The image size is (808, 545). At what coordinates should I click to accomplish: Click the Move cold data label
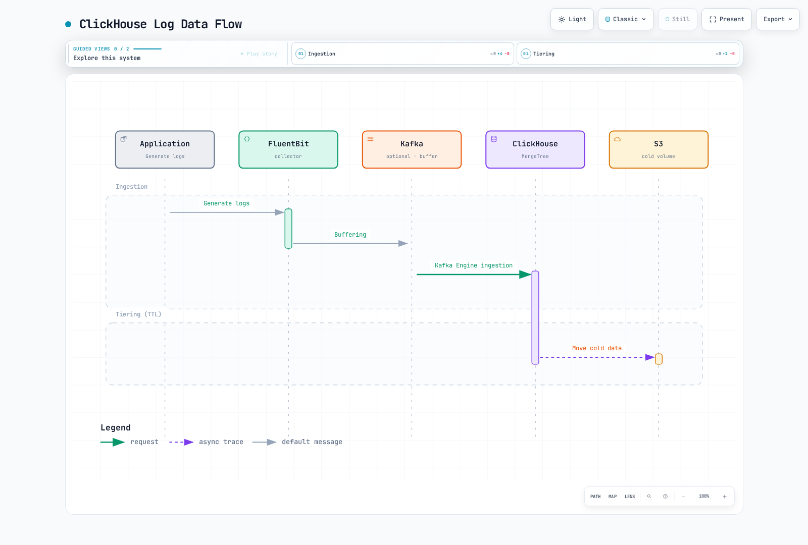coord(597,348)
